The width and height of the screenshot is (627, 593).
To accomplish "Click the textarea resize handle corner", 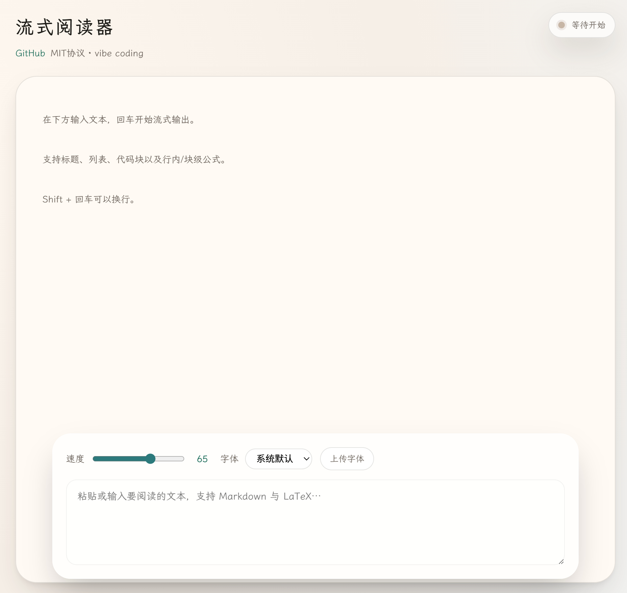I will coord(562,562).
